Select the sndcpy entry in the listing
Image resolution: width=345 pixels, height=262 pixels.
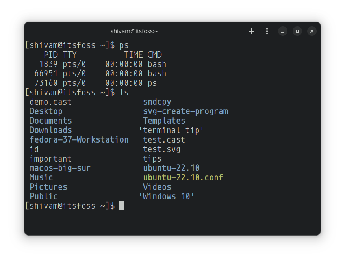click(x=157, y=102)
